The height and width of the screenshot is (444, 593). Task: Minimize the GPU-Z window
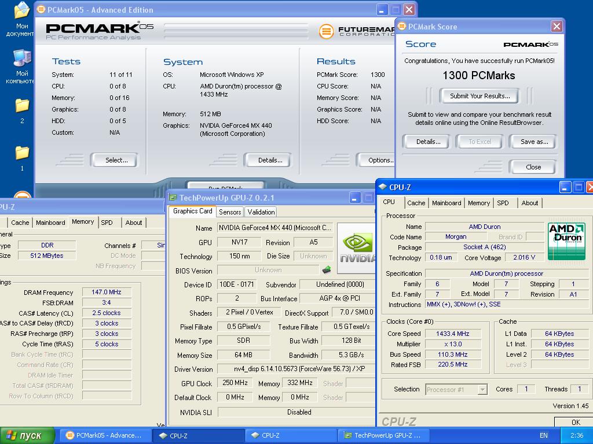coord(355,198)
